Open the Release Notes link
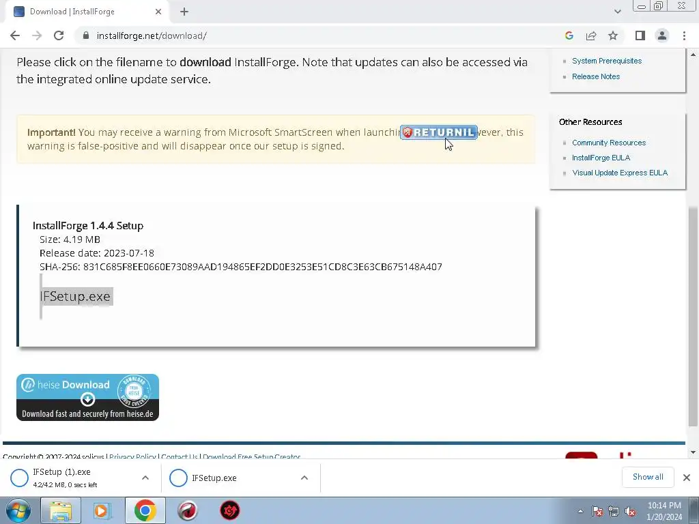The image size is (699, 524). [x=595, y=76]
